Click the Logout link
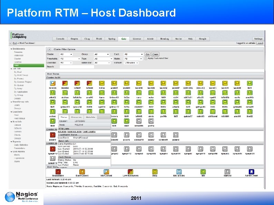 tap(260, 43)
